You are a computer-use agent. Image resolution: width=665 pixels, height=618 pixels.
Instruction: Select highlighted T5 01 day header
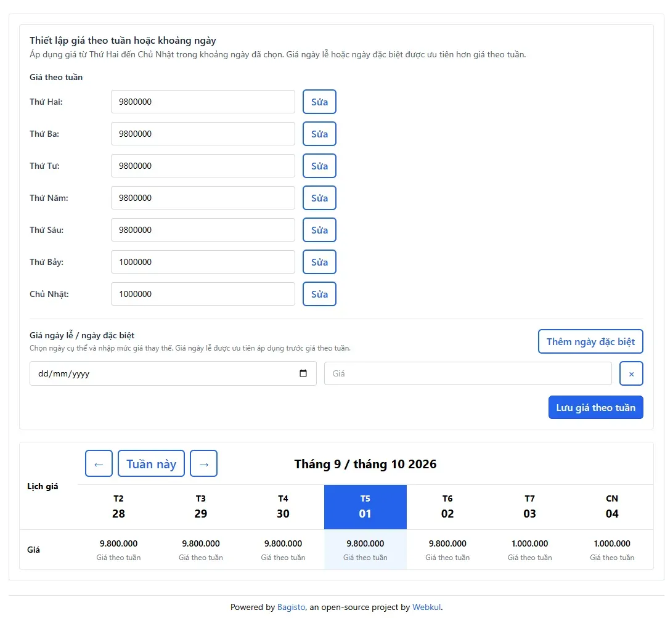pos(365,507)
